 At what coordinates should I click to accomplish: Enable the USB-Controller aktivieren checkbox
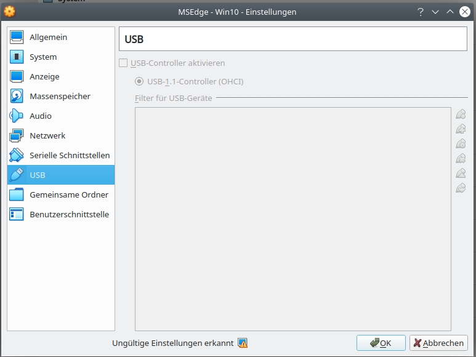click(124, 63)
